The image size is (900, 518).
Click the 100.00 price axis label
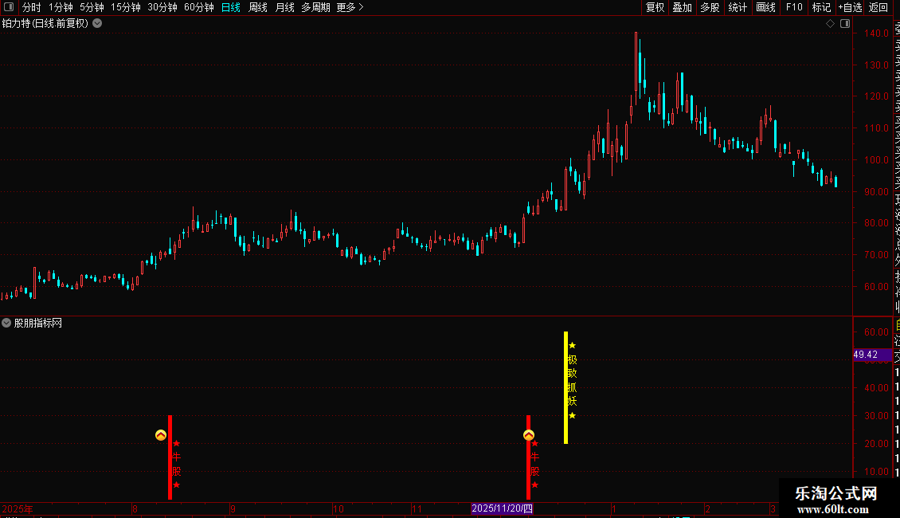[x=876, y=159]
